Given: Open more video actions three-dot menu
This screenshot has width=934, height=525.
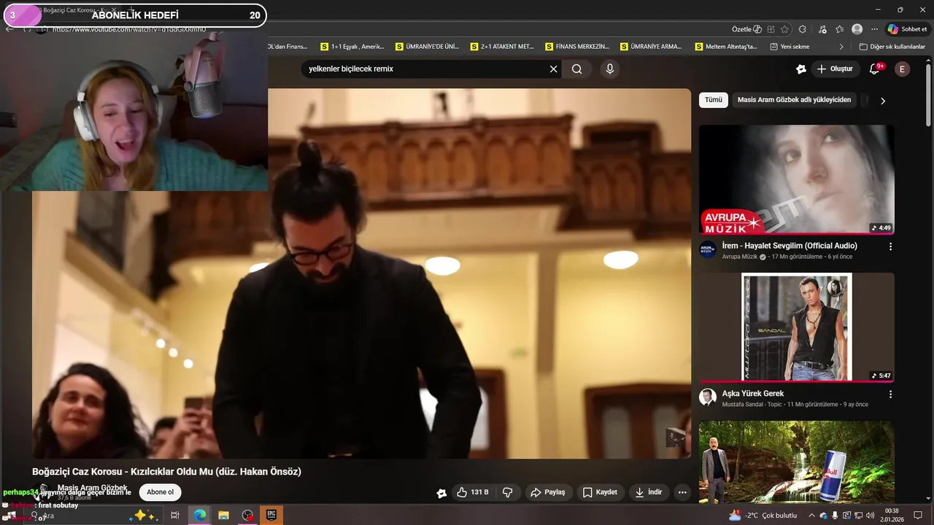Looking at the screenshot, I should click(682, 492).
